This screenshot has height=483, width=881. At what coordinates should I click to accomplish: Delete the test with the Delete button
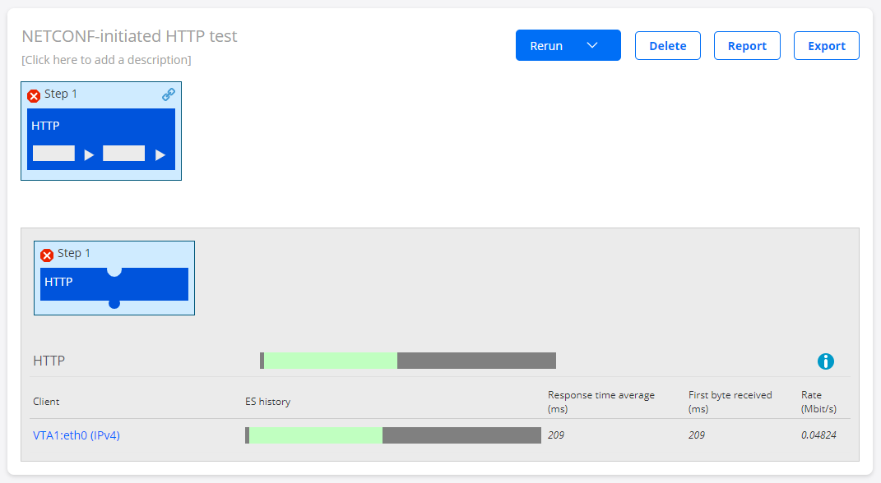(667, 45)
